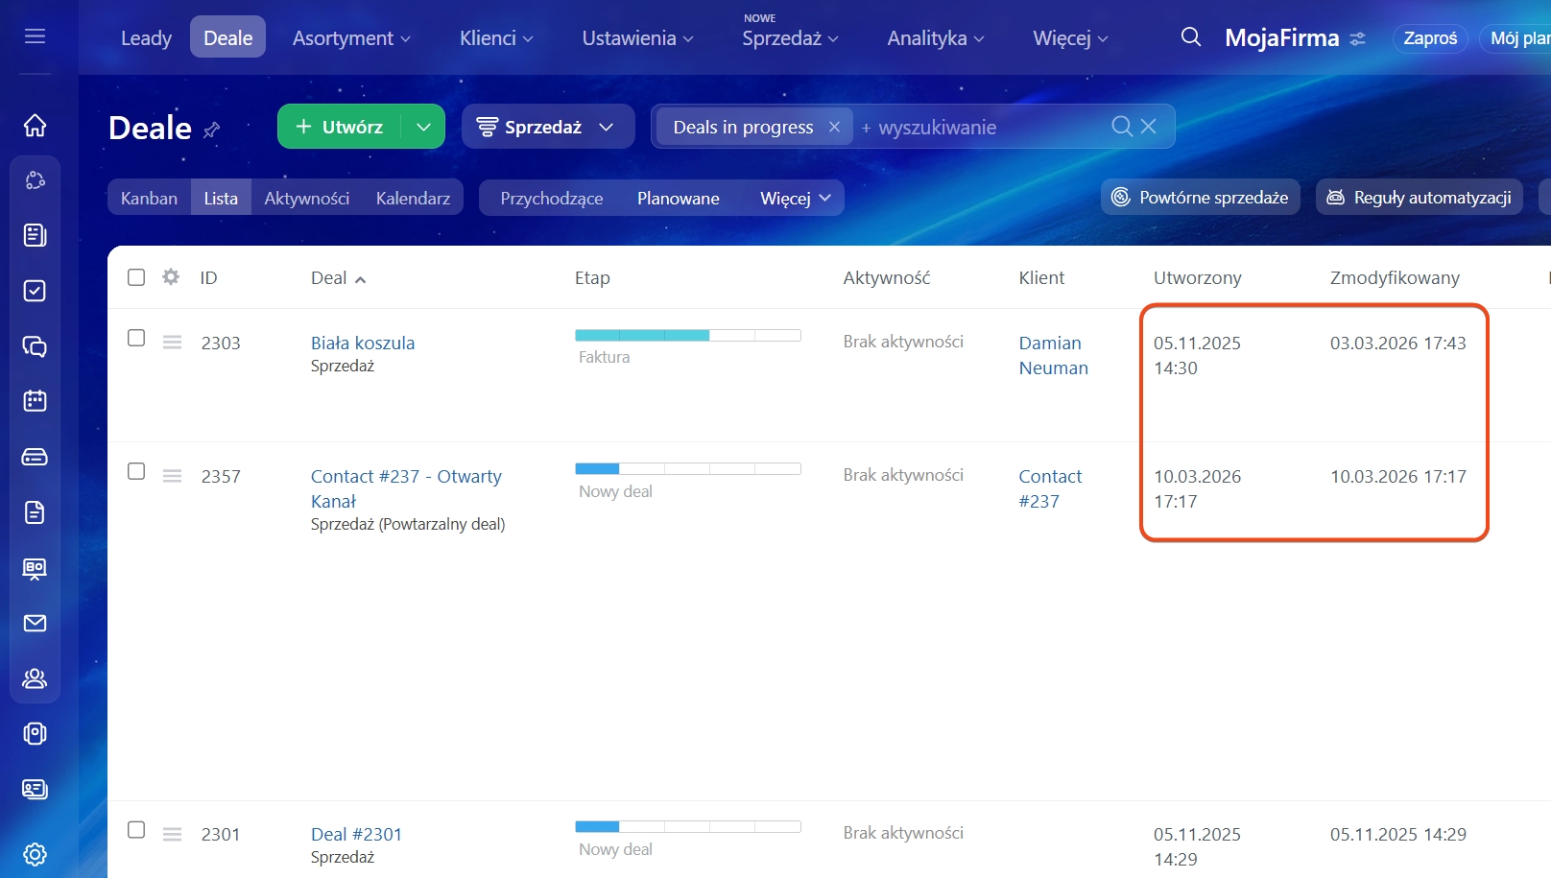This screenshot has width=1551, height=878.
Task: Open the Analityka menu
Action: point(935,38)
